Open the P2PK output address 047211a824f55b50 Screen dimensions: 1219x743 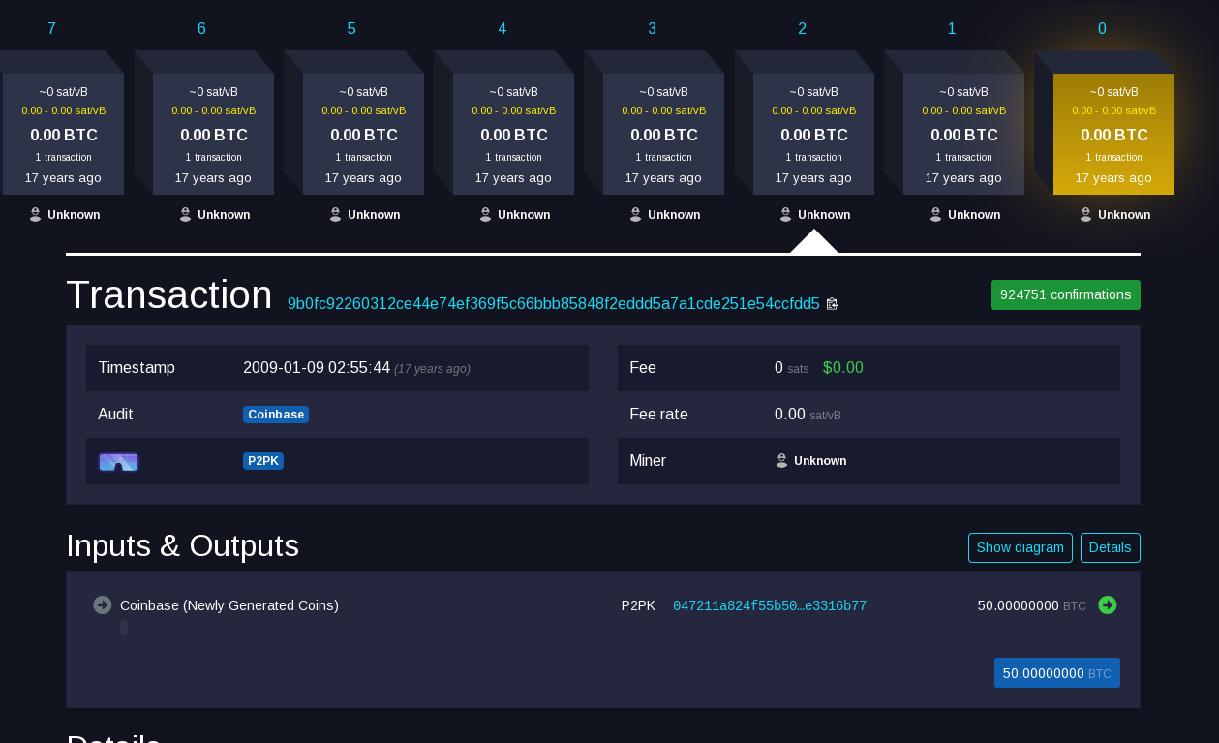769,606
